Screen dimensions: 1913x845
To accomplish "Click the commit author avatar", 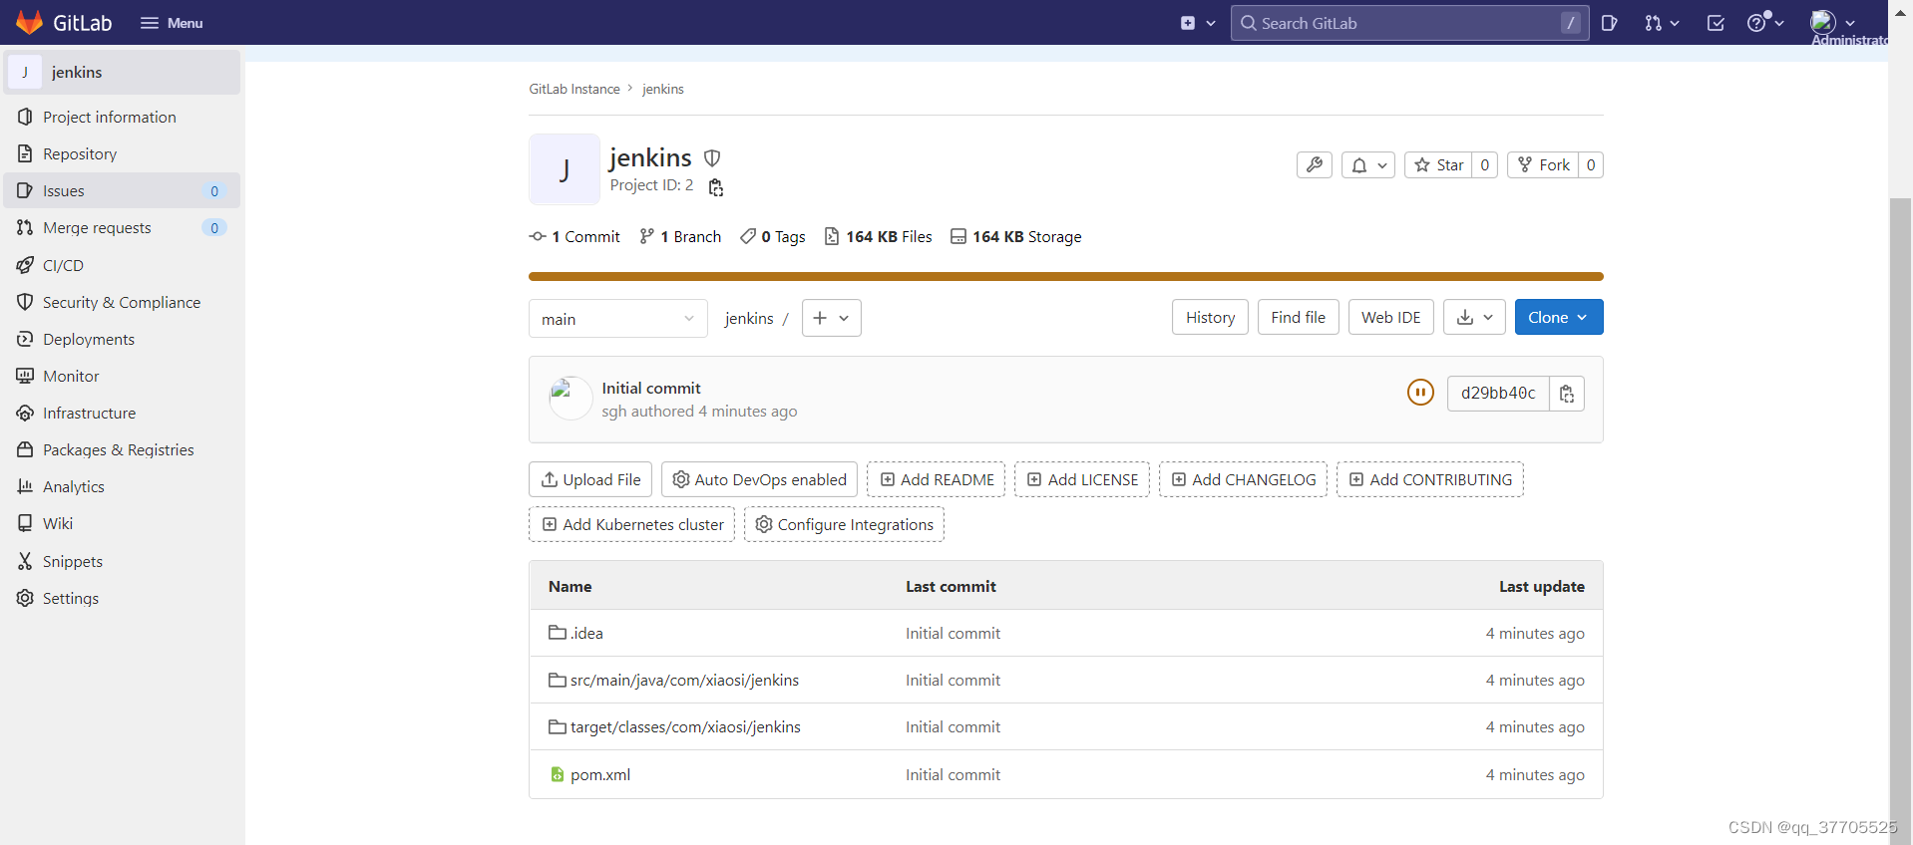I will 571,398.
